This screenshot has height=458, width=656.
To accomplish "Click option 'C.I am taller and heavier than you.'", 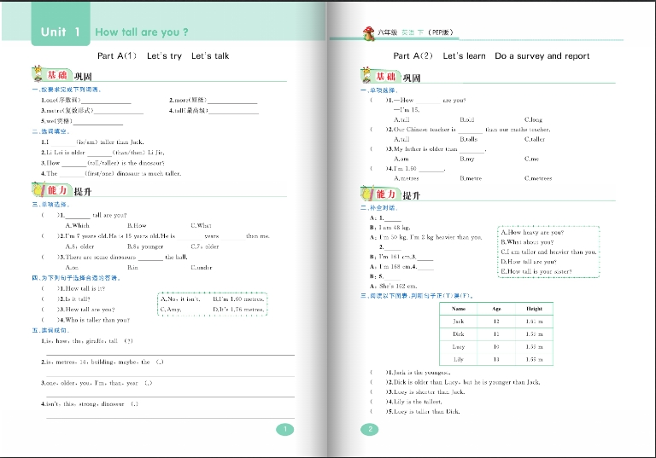I will [x=548, y=252].
